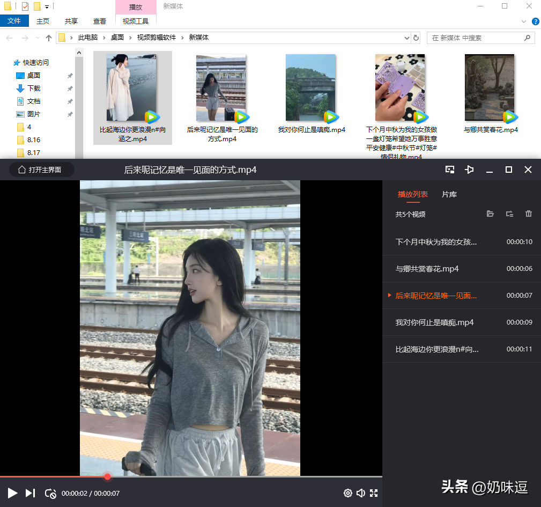Refresh the current folder
The height and width of the screenshot is (507, 541).
pyautogui.click(x=416, y=38)
